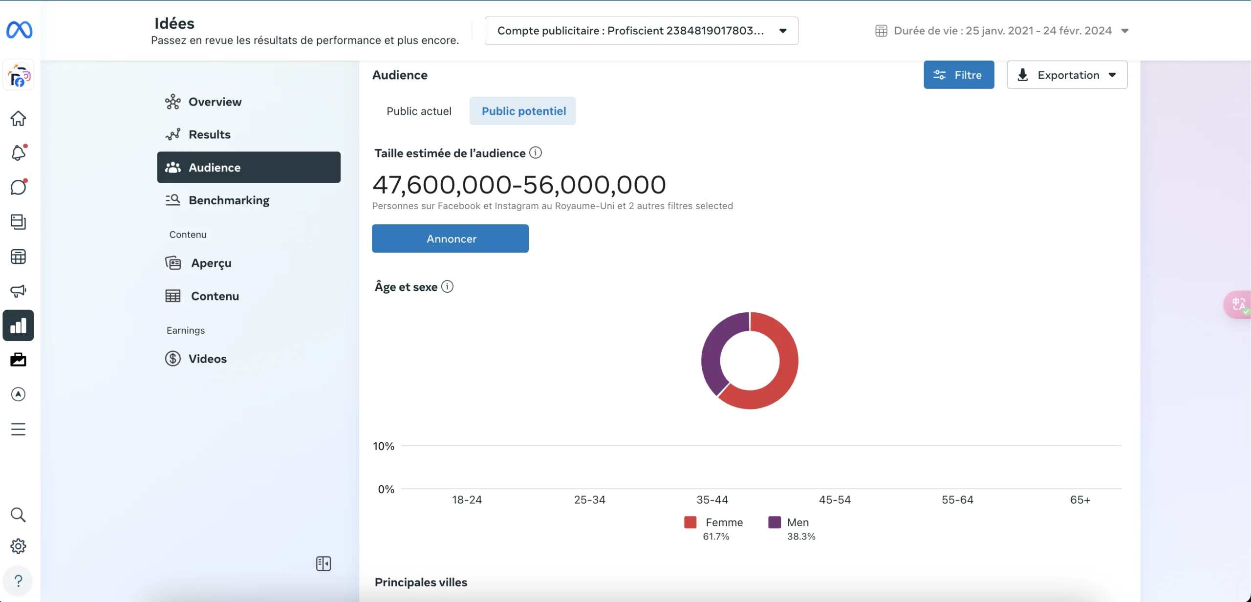The image size is (1251, 602).
Task: Click the Men purple legend swatch
Action: (x=775, y=522)
